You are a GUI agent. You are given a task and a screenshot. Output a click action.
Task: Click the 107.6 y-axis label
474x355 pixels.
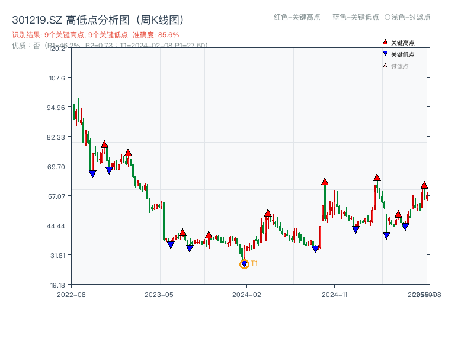click(57, 78)
